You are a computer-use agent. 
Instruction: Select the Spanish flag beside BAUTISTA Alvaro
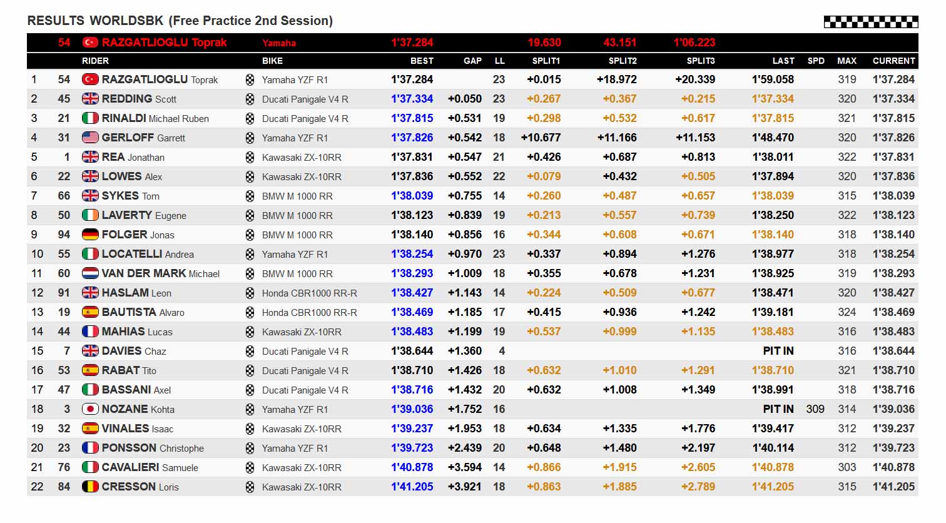90,312
